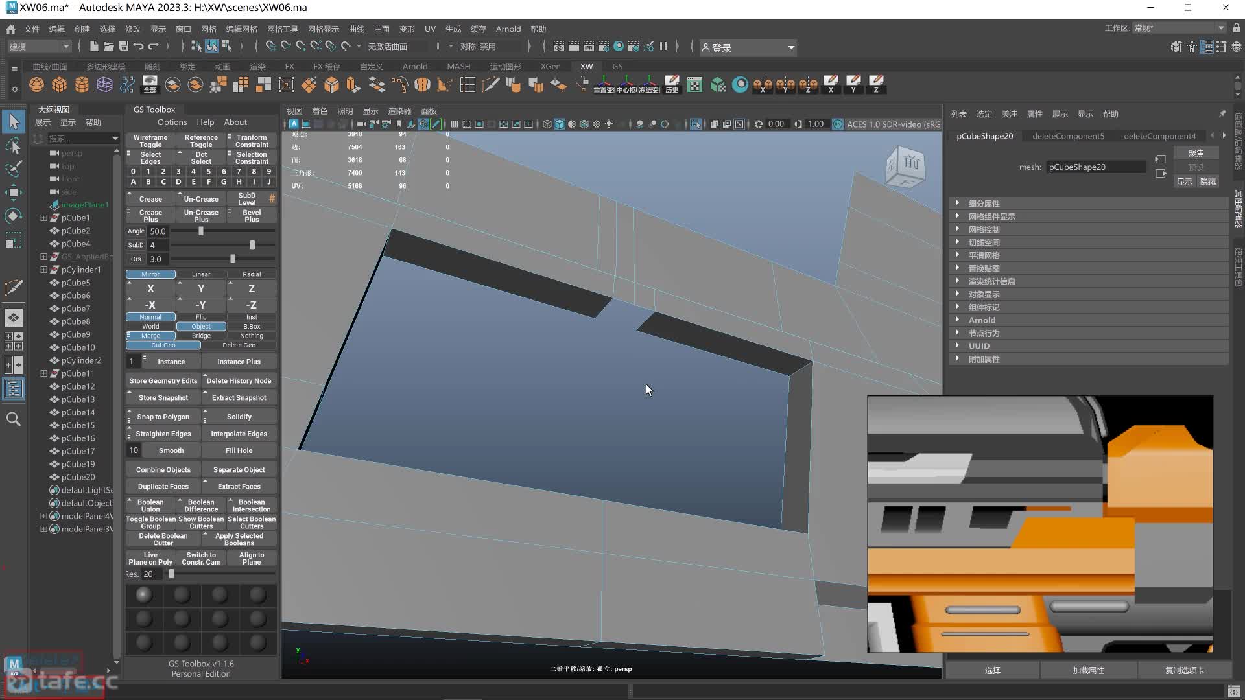Viewport: 1245px width, 700px height.
Task: Select pCube20 in the outliner
Action: point(78,477)
